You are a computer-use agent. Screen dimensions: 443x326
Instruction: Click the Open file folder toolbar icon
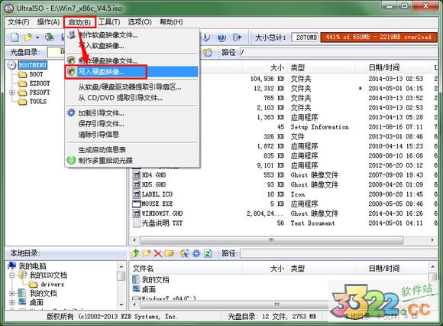[28, 37]
